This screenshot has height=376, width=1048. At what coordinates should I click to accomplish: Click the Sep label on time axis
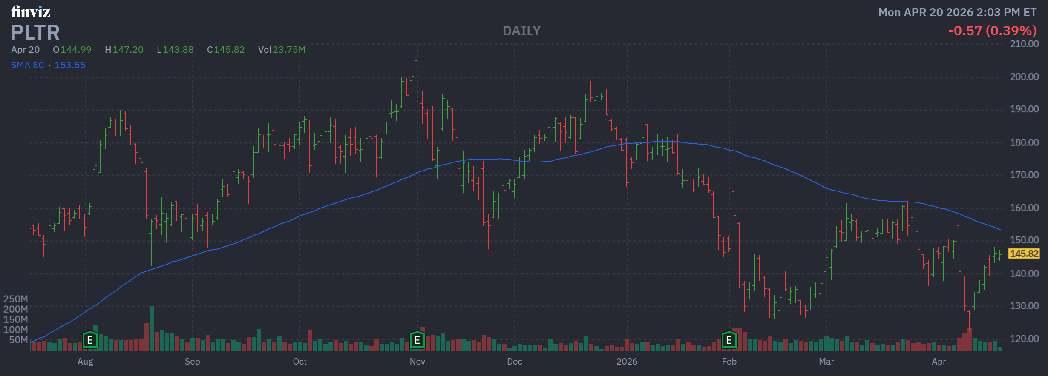click(192, 362)
